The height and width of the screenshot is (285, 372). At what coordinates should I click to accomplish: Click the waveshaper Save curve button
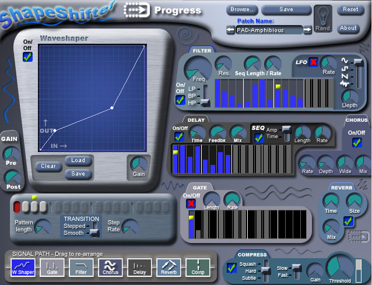click(x=78, y=174)
